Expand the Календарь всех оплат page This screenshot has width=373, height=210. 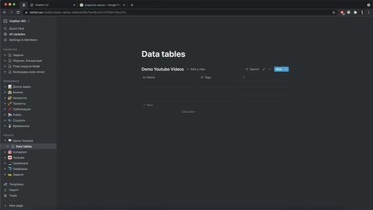coord(5,72)
